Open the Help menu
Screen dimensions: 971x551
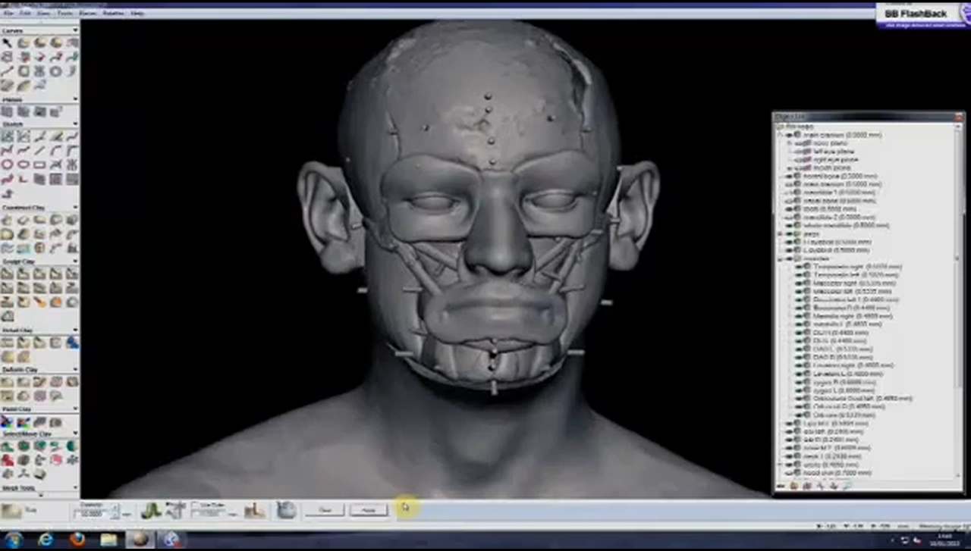point(137,13)
